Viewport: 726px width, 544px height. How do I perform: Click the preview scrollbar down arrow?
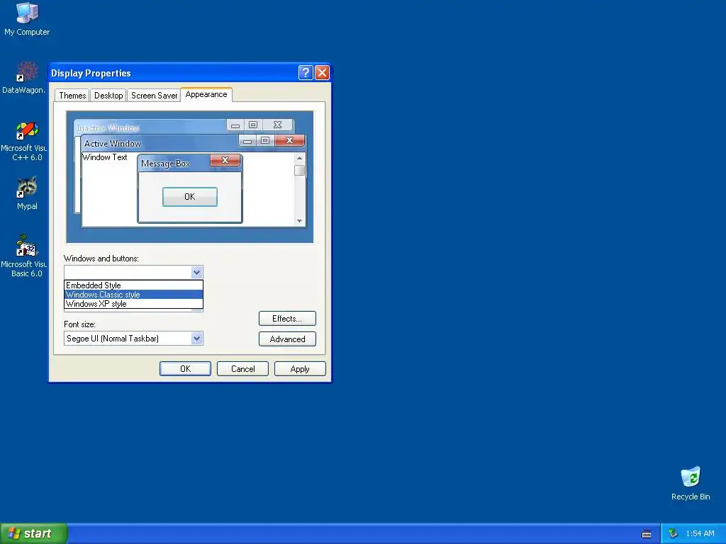(300, 221)
